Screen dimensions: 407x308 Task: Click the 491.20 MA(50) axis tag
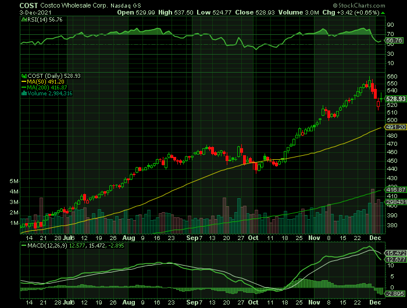395,127
